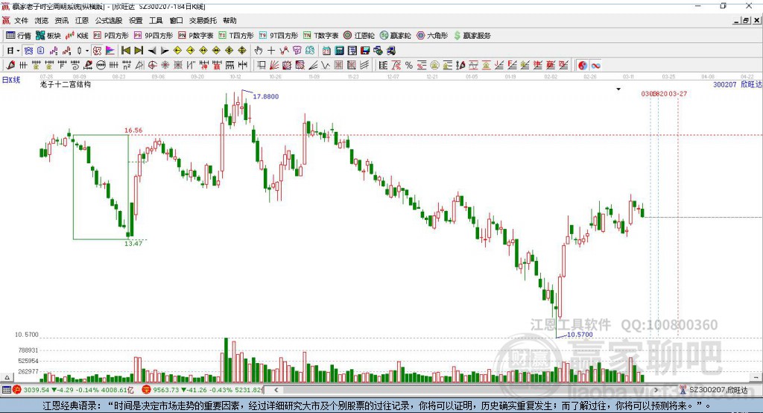Click the first yellow diamond arrow icon
The image size is (763, 413).
[x=177, y=51]
